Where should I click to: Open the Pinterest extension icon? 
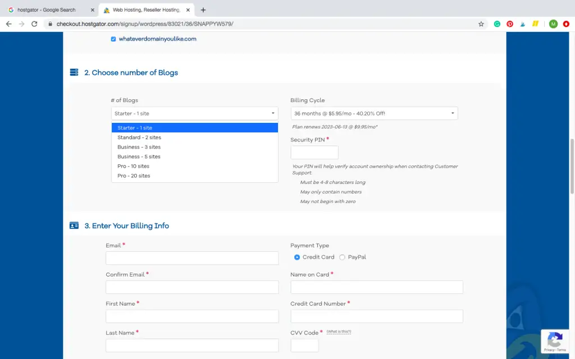[510, 24]
